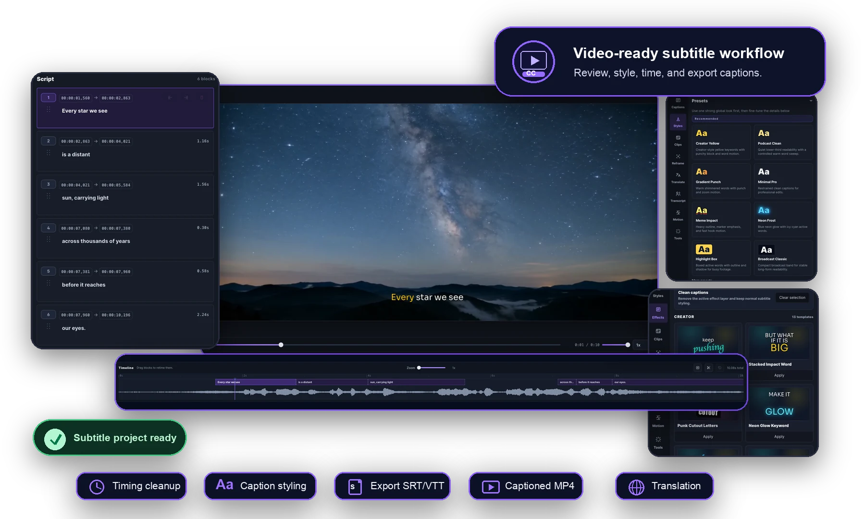
Task: Click the Captioned MP4 play icon
Action: click(491, 487)
